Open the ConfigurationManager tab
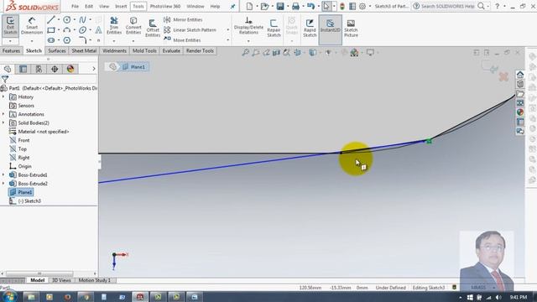 pyautogui.click(x=39, y=69)
